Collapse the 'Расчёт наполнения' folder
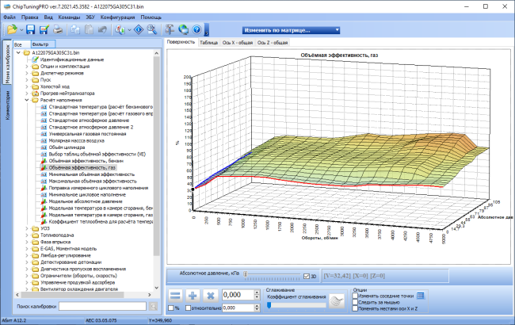 (27, 100)
